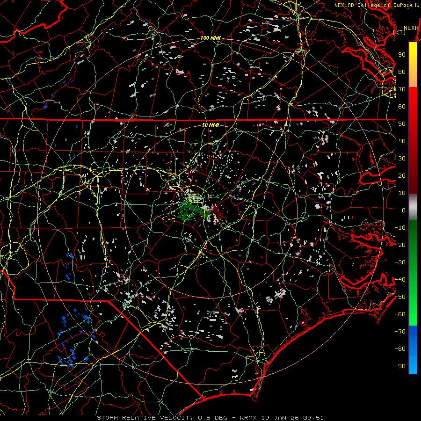Click the 10 value on the velocity scale
Image resolution: width=421 pixels, height=421 pixels.
click(x=402, y=193)
